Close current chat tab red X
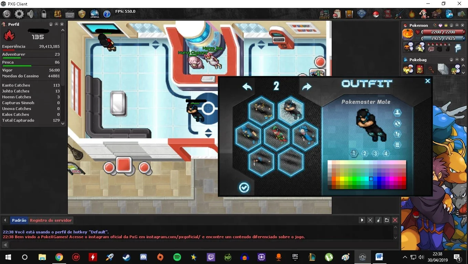This screenshot has height=264, width=468. pyautogui.click(x=395, y=220)
